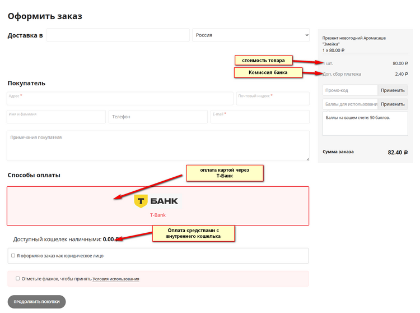Screen dimensions: 420x313
Task: Open the Россия country dropdown
Action: 251,35
